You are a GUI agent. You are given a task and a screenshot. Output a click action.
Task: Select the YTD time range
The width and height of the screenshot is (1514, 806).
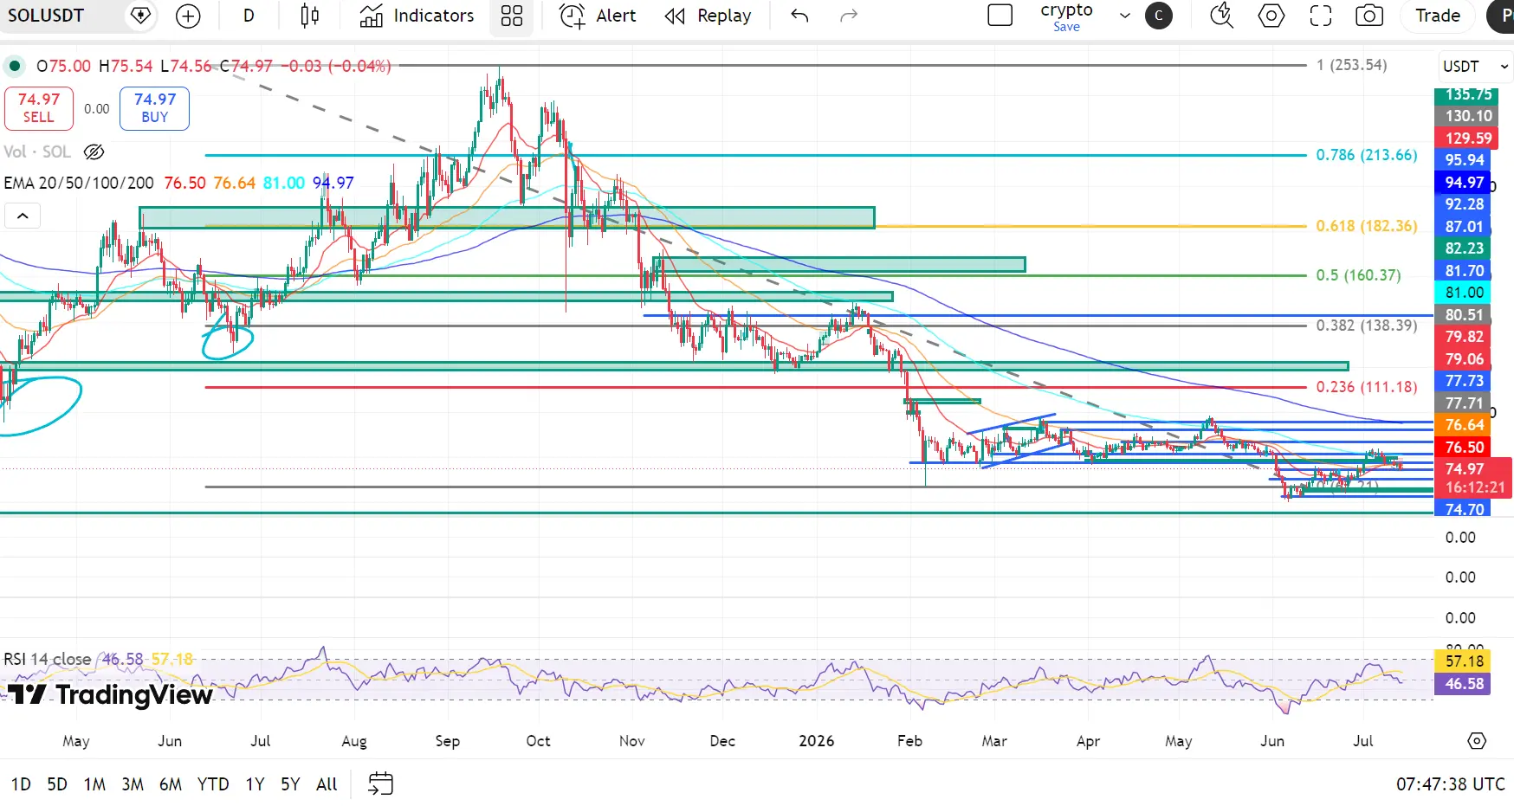pyautogui.click(x=213, y=784)
